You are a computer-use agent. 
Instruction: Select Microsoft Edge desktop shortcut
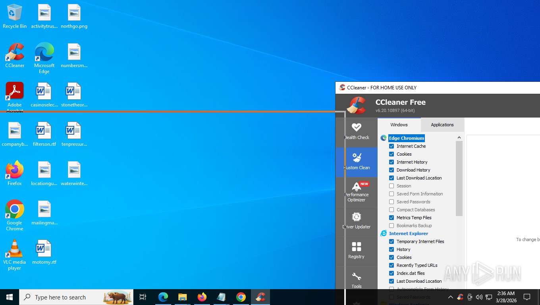pos(44,58)
